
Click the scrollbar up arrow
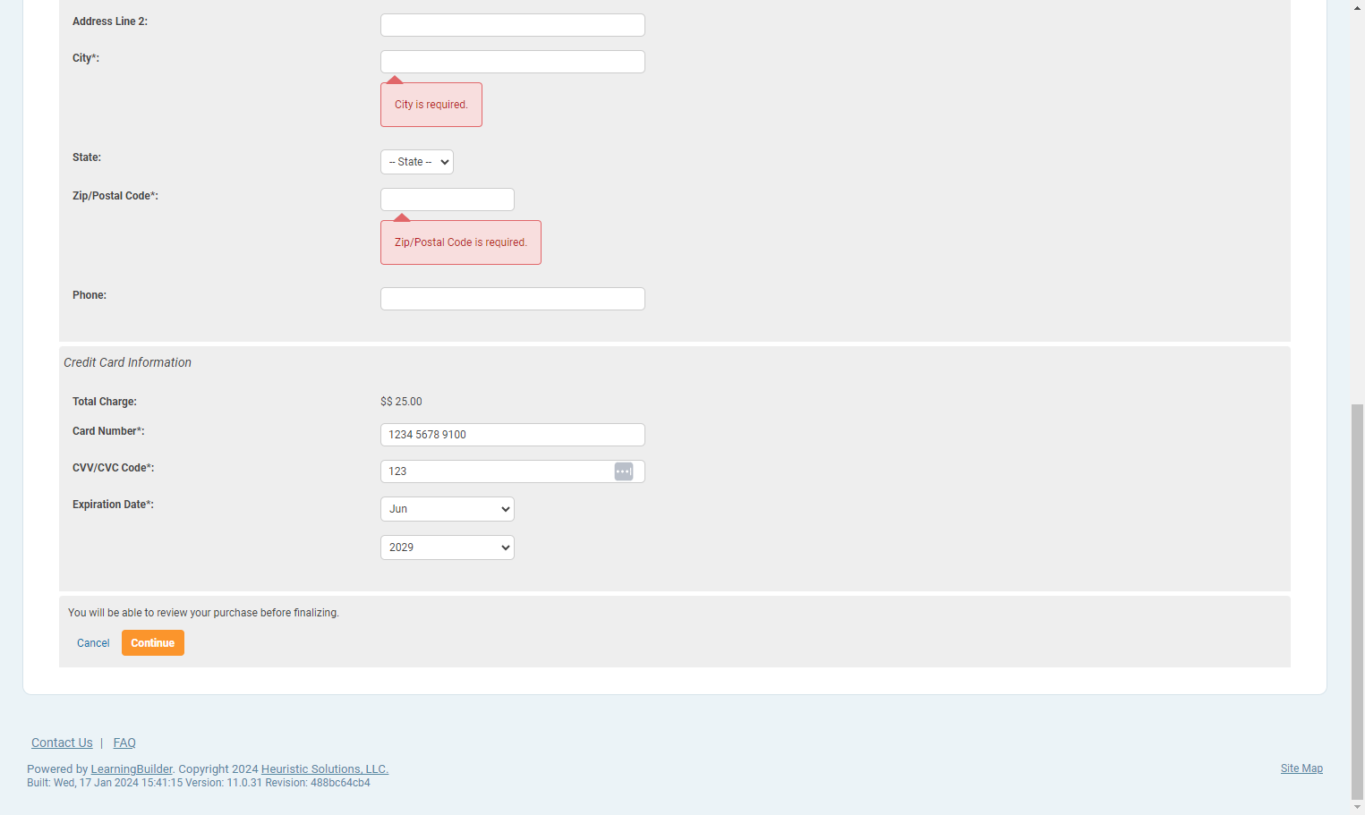click(1358, 7)
